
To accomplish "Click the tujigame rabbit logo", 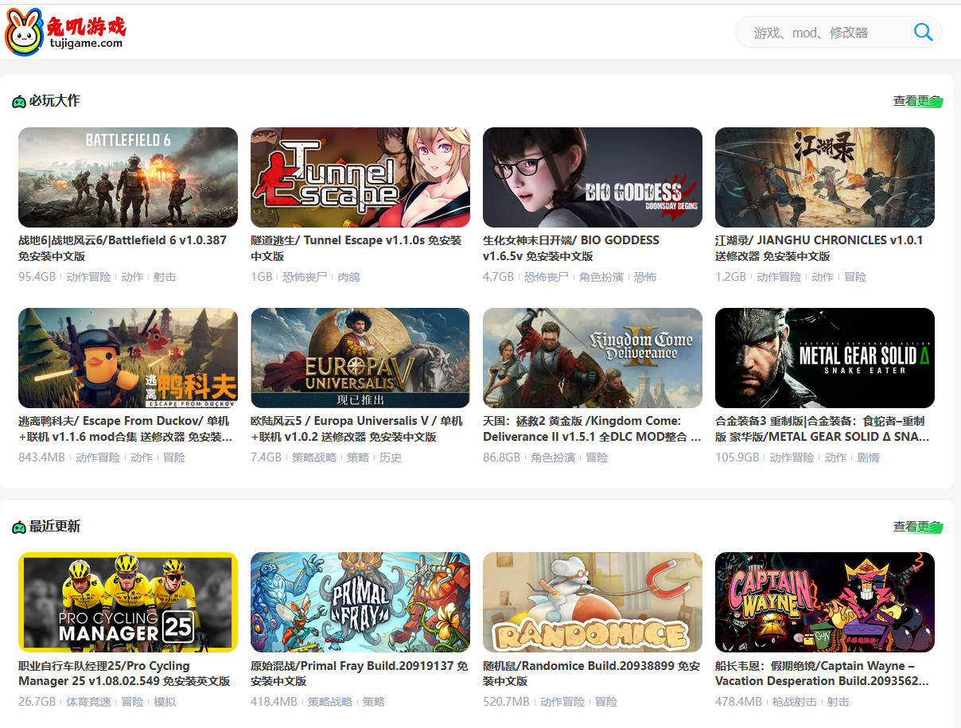I will click(65, 32).
